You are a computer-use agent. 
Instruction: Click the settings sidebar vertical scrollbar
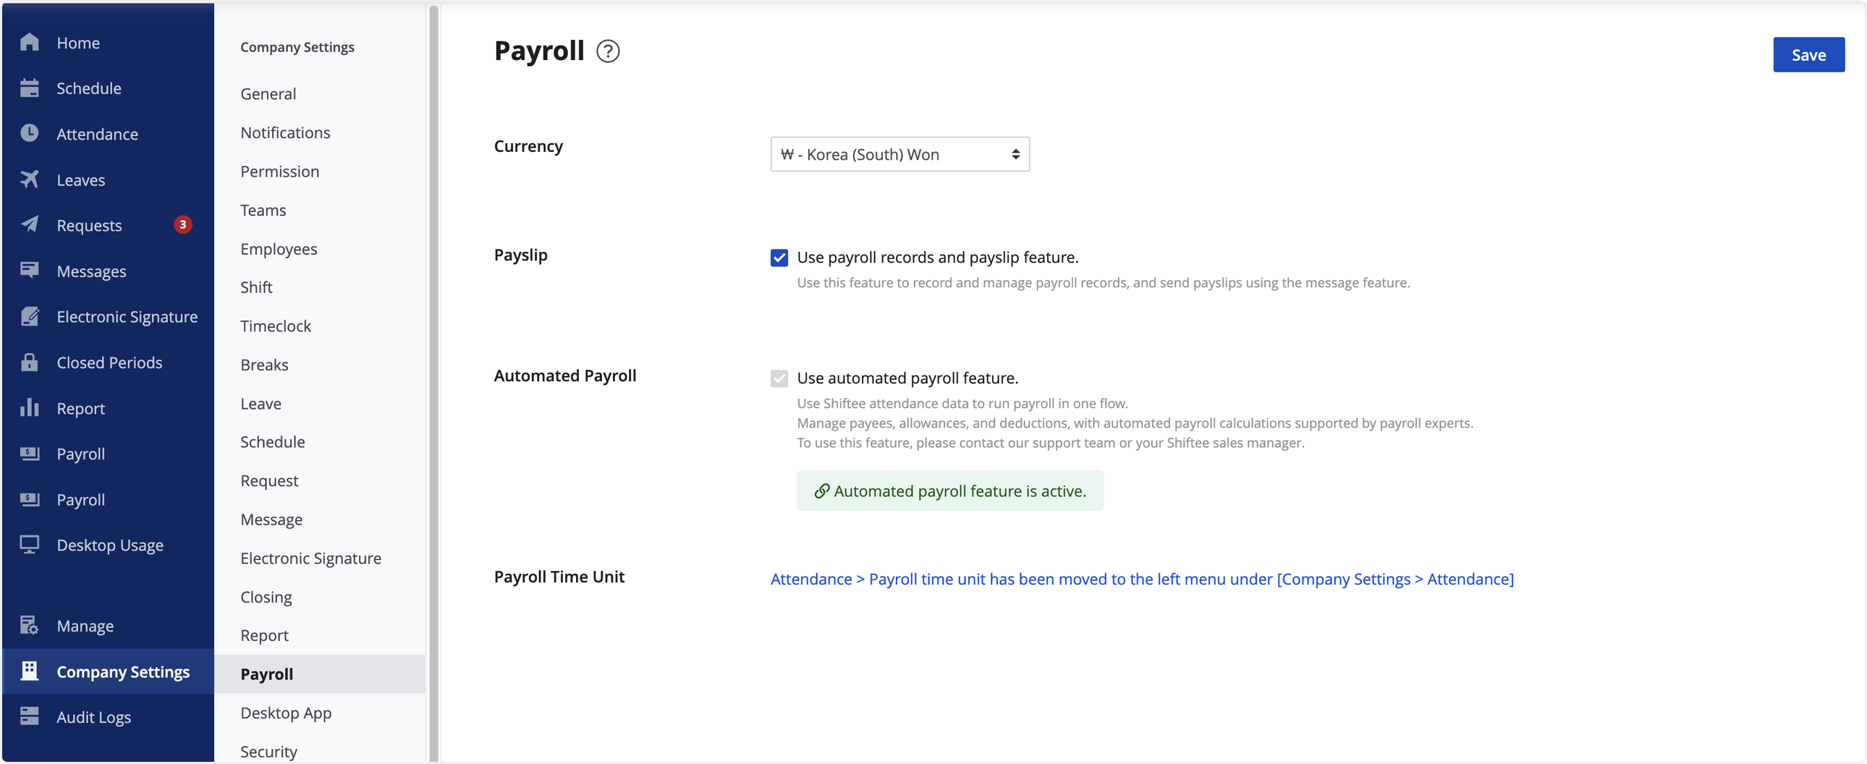click(x=433, y=382)
